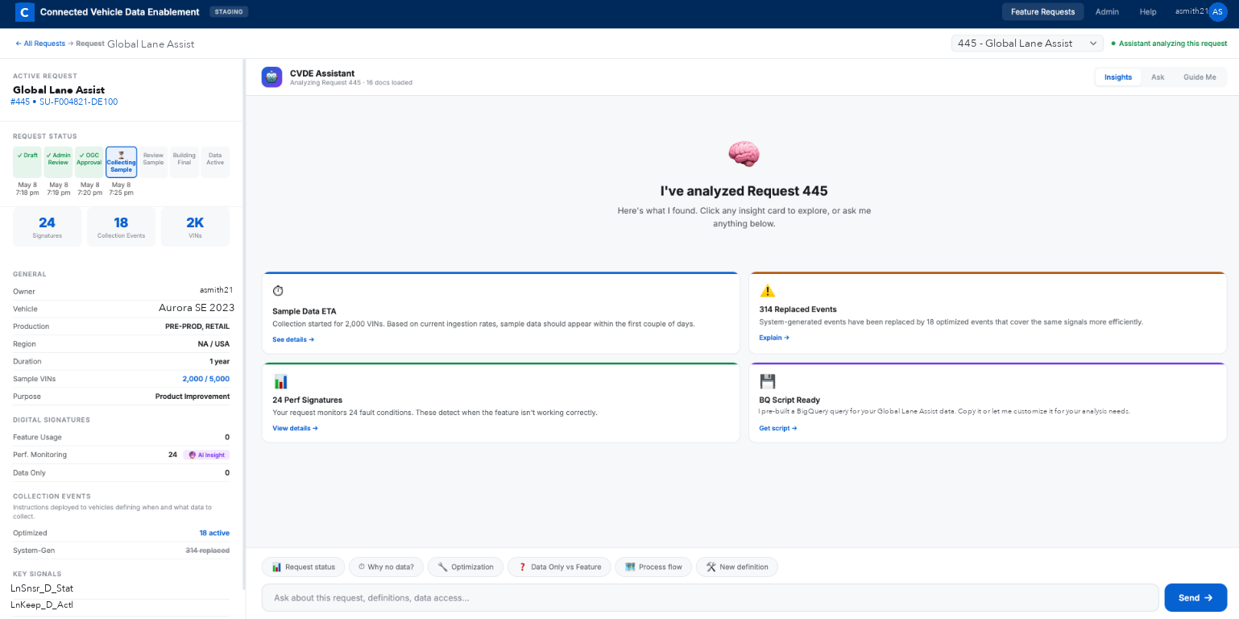Click the hourglass icon in Collecting Sample step
Image resolution: width=1239 pixels, height=619 pixels.
[122, 155]
